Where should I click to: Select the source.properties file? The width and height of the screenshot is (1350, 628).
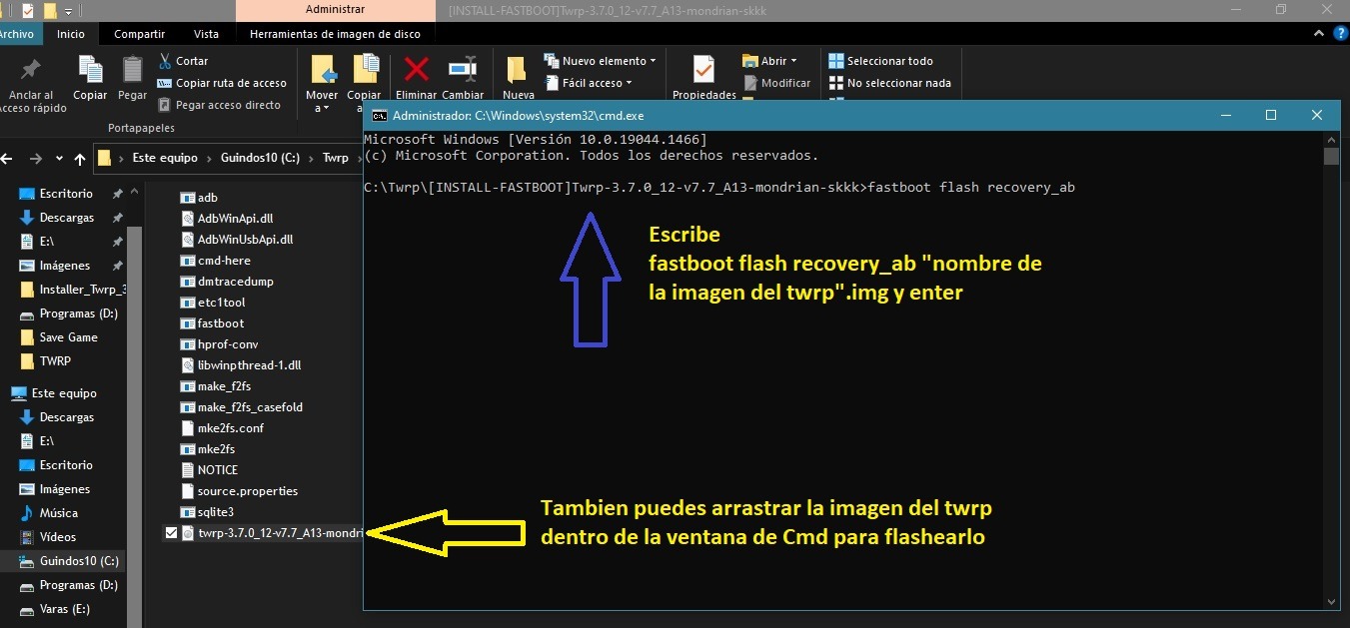pos(240,491)
